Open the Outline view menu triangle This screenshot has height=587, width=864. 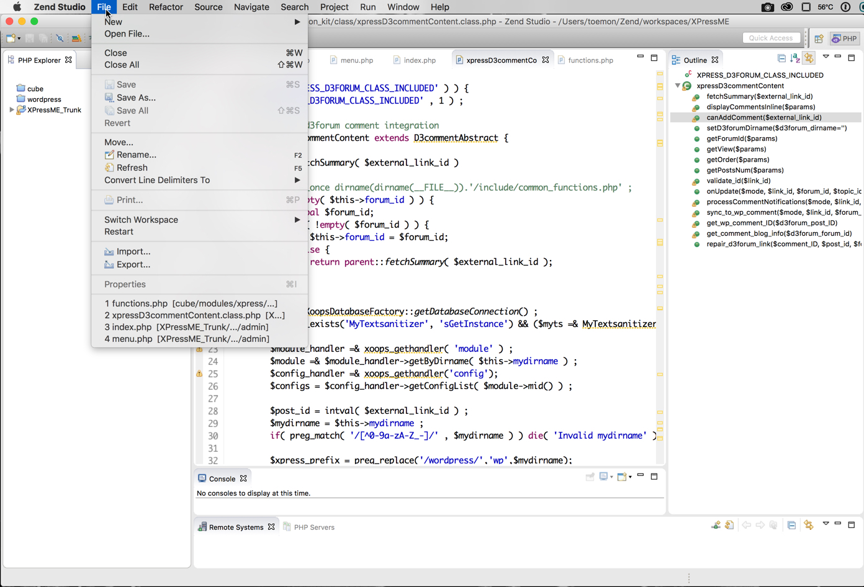[x=826, y=57]
